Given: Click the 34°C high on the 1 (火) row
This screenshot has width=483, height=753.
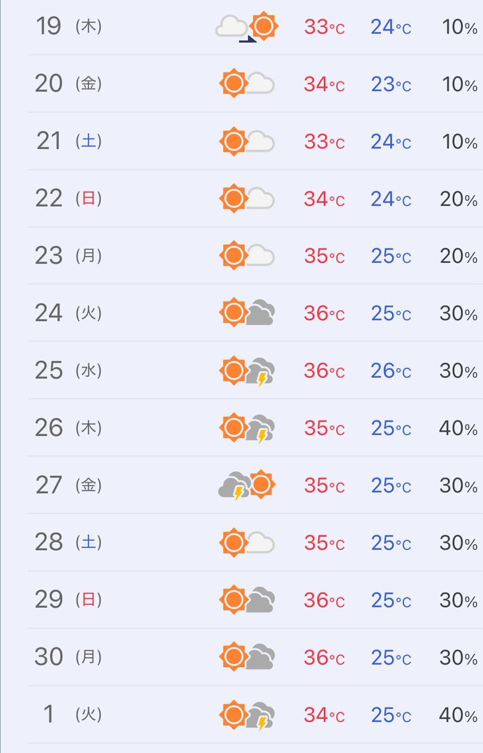Looking at the screenshot, I should click(x=324, y=715).
